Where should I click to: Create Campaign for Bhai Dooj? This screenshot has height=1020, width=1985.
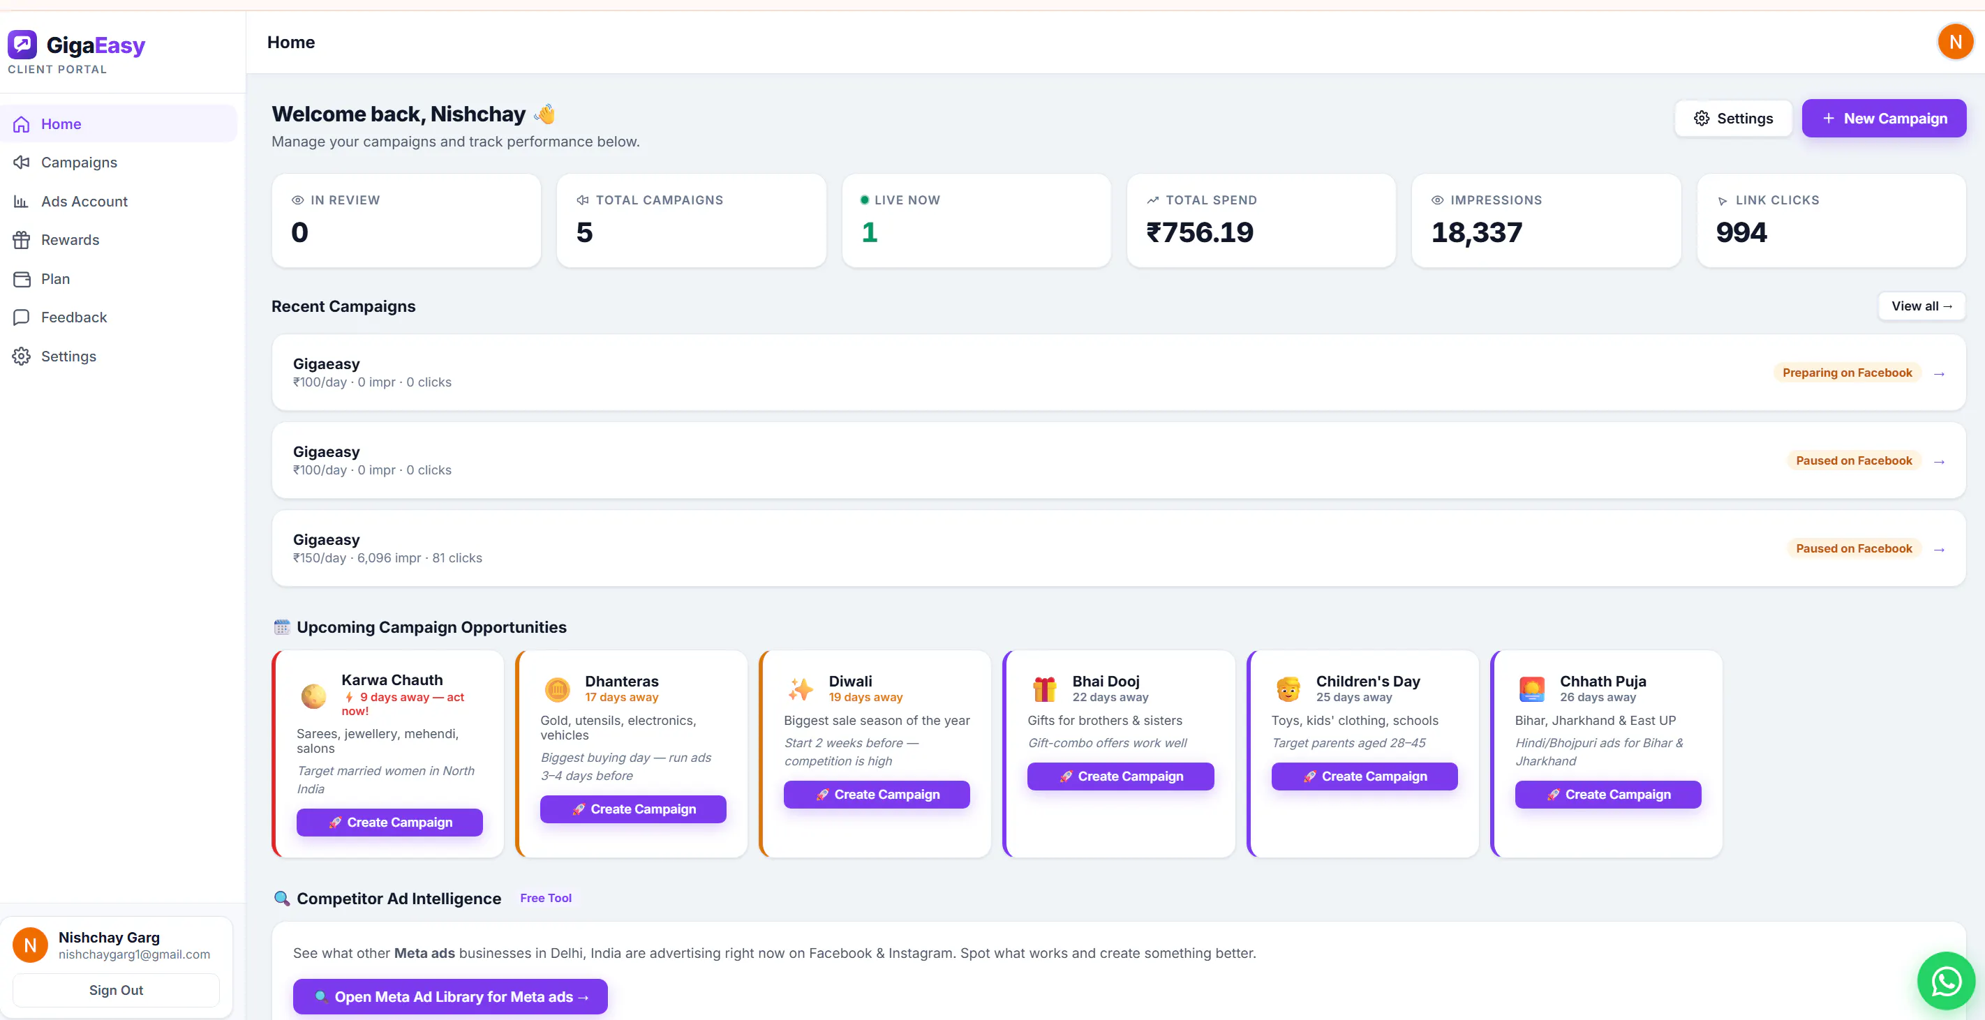click(x=1120, y=777)
